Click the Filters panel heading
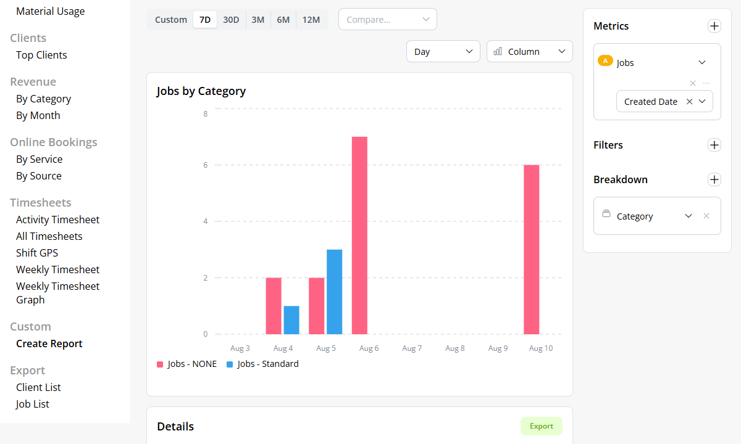This screenshot has height=444, width=741. tap(608, 145)
